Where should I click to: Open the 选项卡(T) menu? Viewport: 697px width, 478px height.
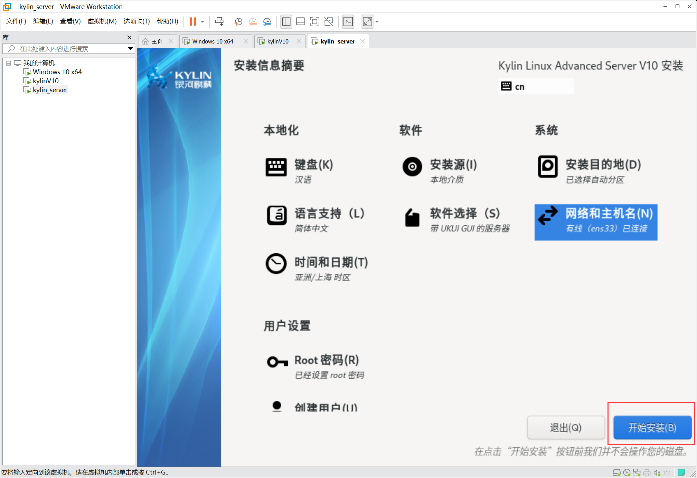click(x=136, y=21)
